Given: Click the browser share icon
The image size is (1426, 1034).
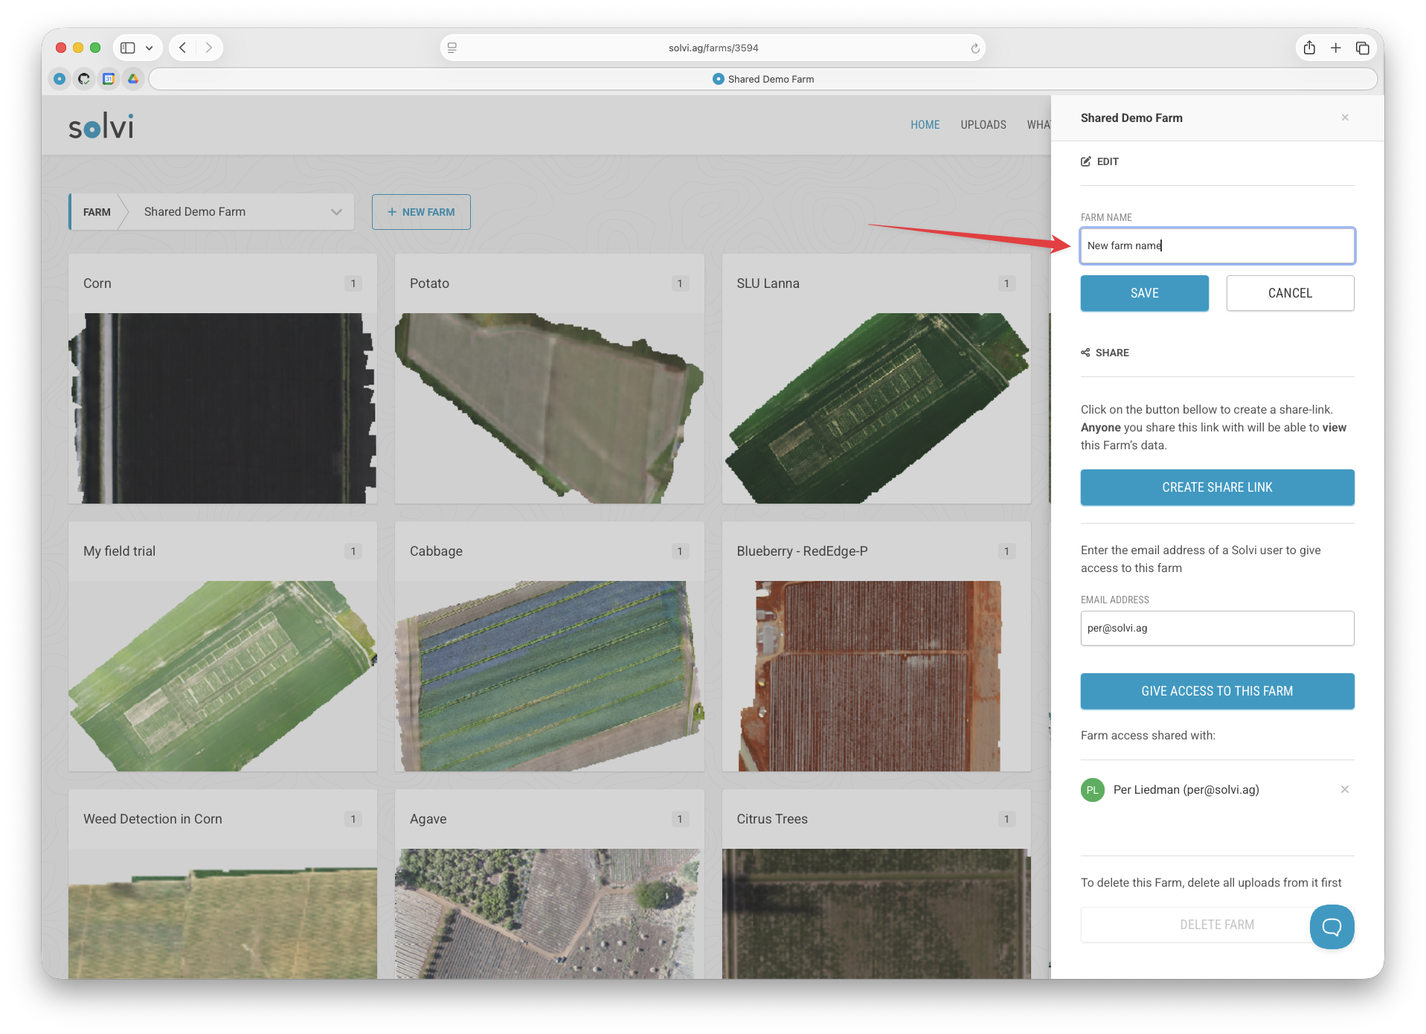Looking at the screenshot, I should 1309,48.
